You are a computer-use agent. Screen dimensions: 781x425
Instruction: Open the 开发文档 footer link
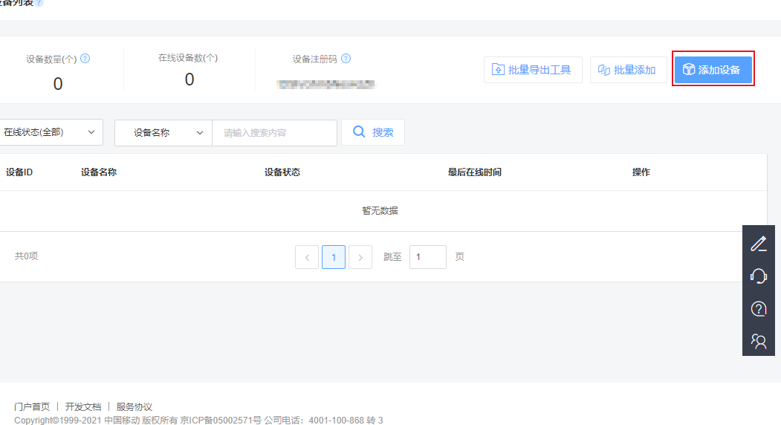[x=83, y=406]
